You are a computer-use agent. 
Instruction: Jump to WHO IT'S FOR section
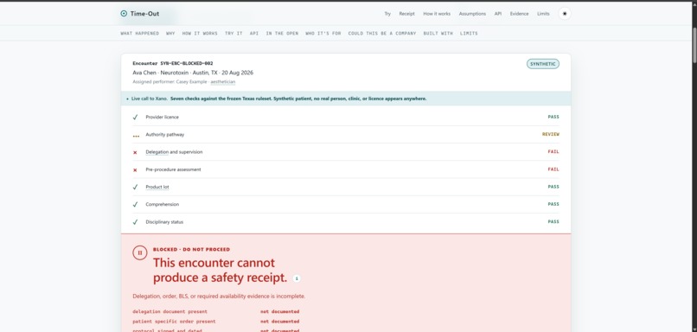pyautogui.click(x=323, y=34)
